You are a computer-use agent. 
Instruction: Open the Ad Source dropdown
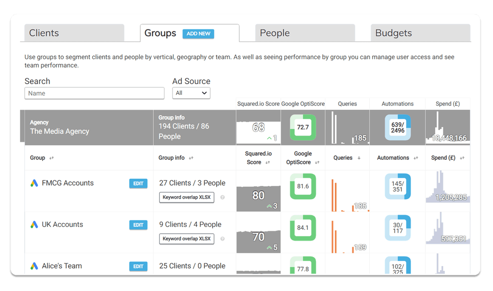tap(191, 93)
